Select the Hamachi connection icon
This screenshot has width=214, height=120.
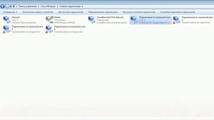7,20
